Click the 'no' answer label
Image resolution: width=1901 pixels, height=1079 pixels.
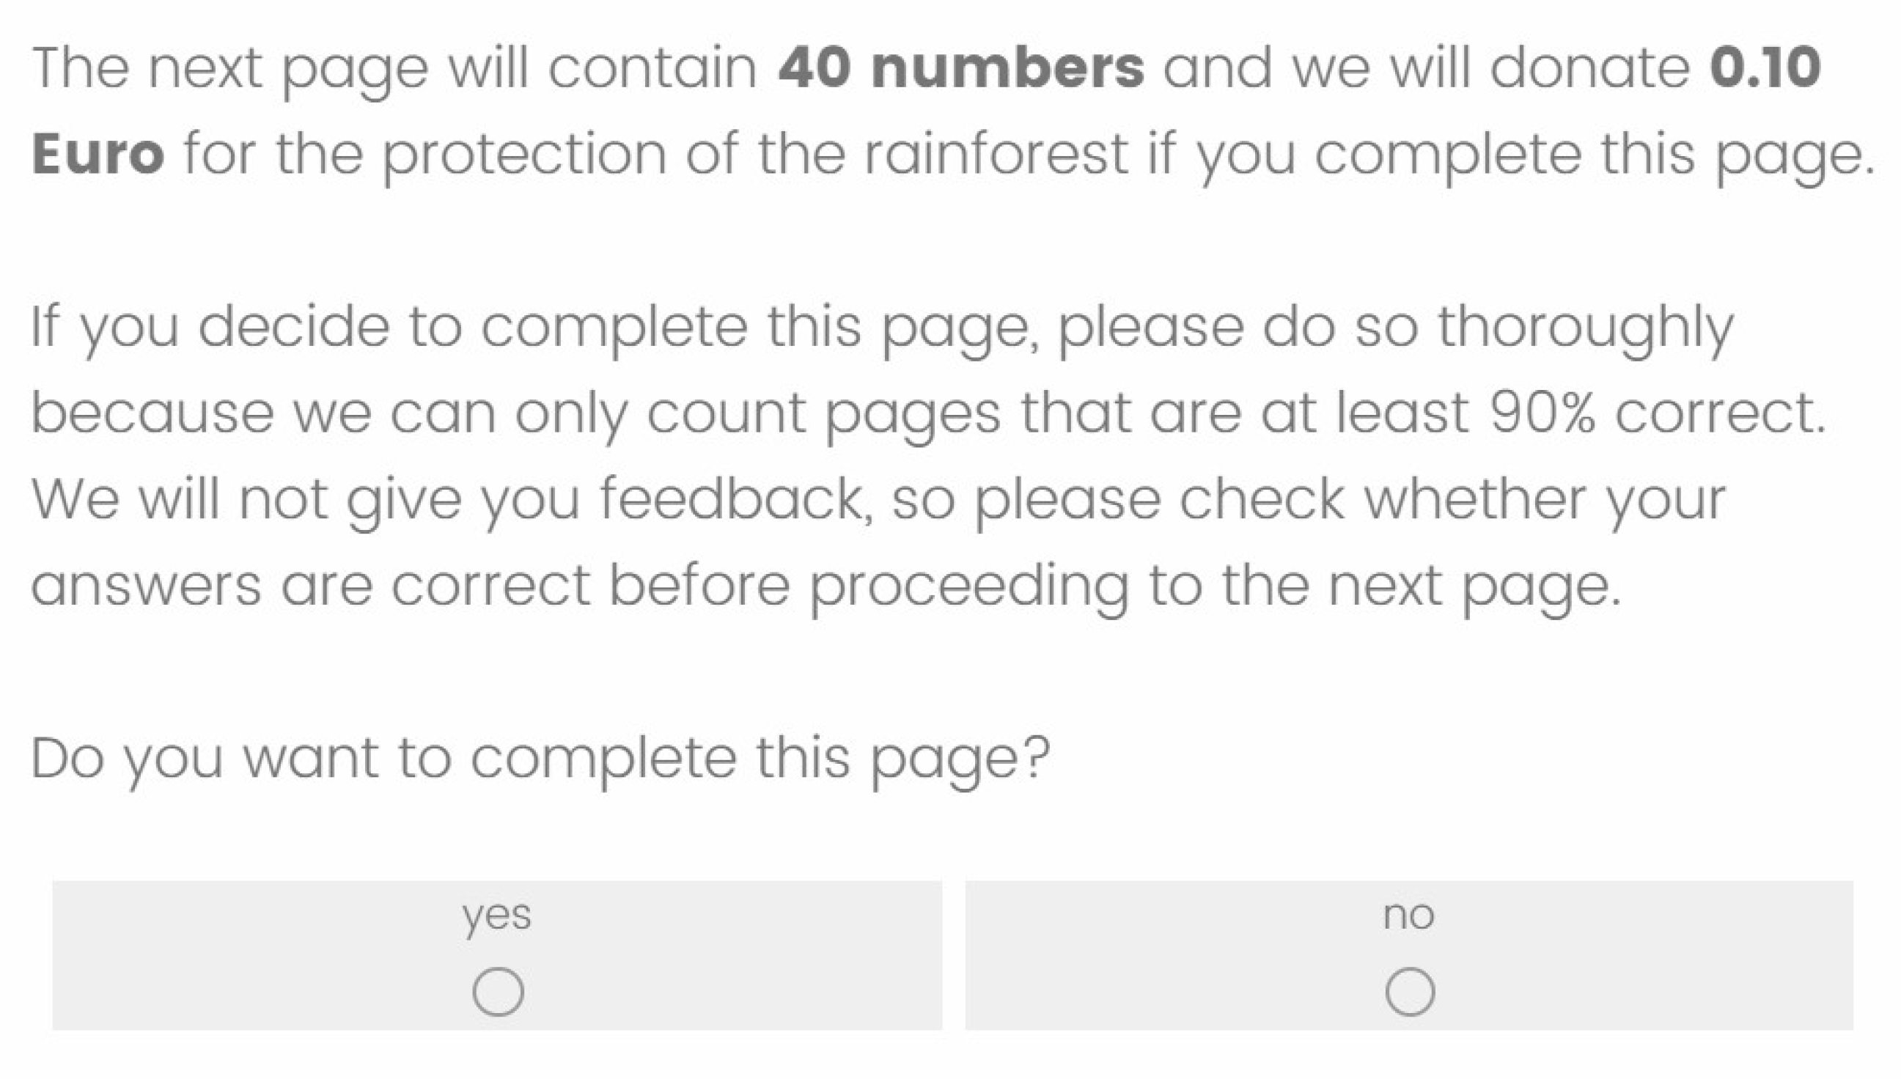[x=1408, y=916]
